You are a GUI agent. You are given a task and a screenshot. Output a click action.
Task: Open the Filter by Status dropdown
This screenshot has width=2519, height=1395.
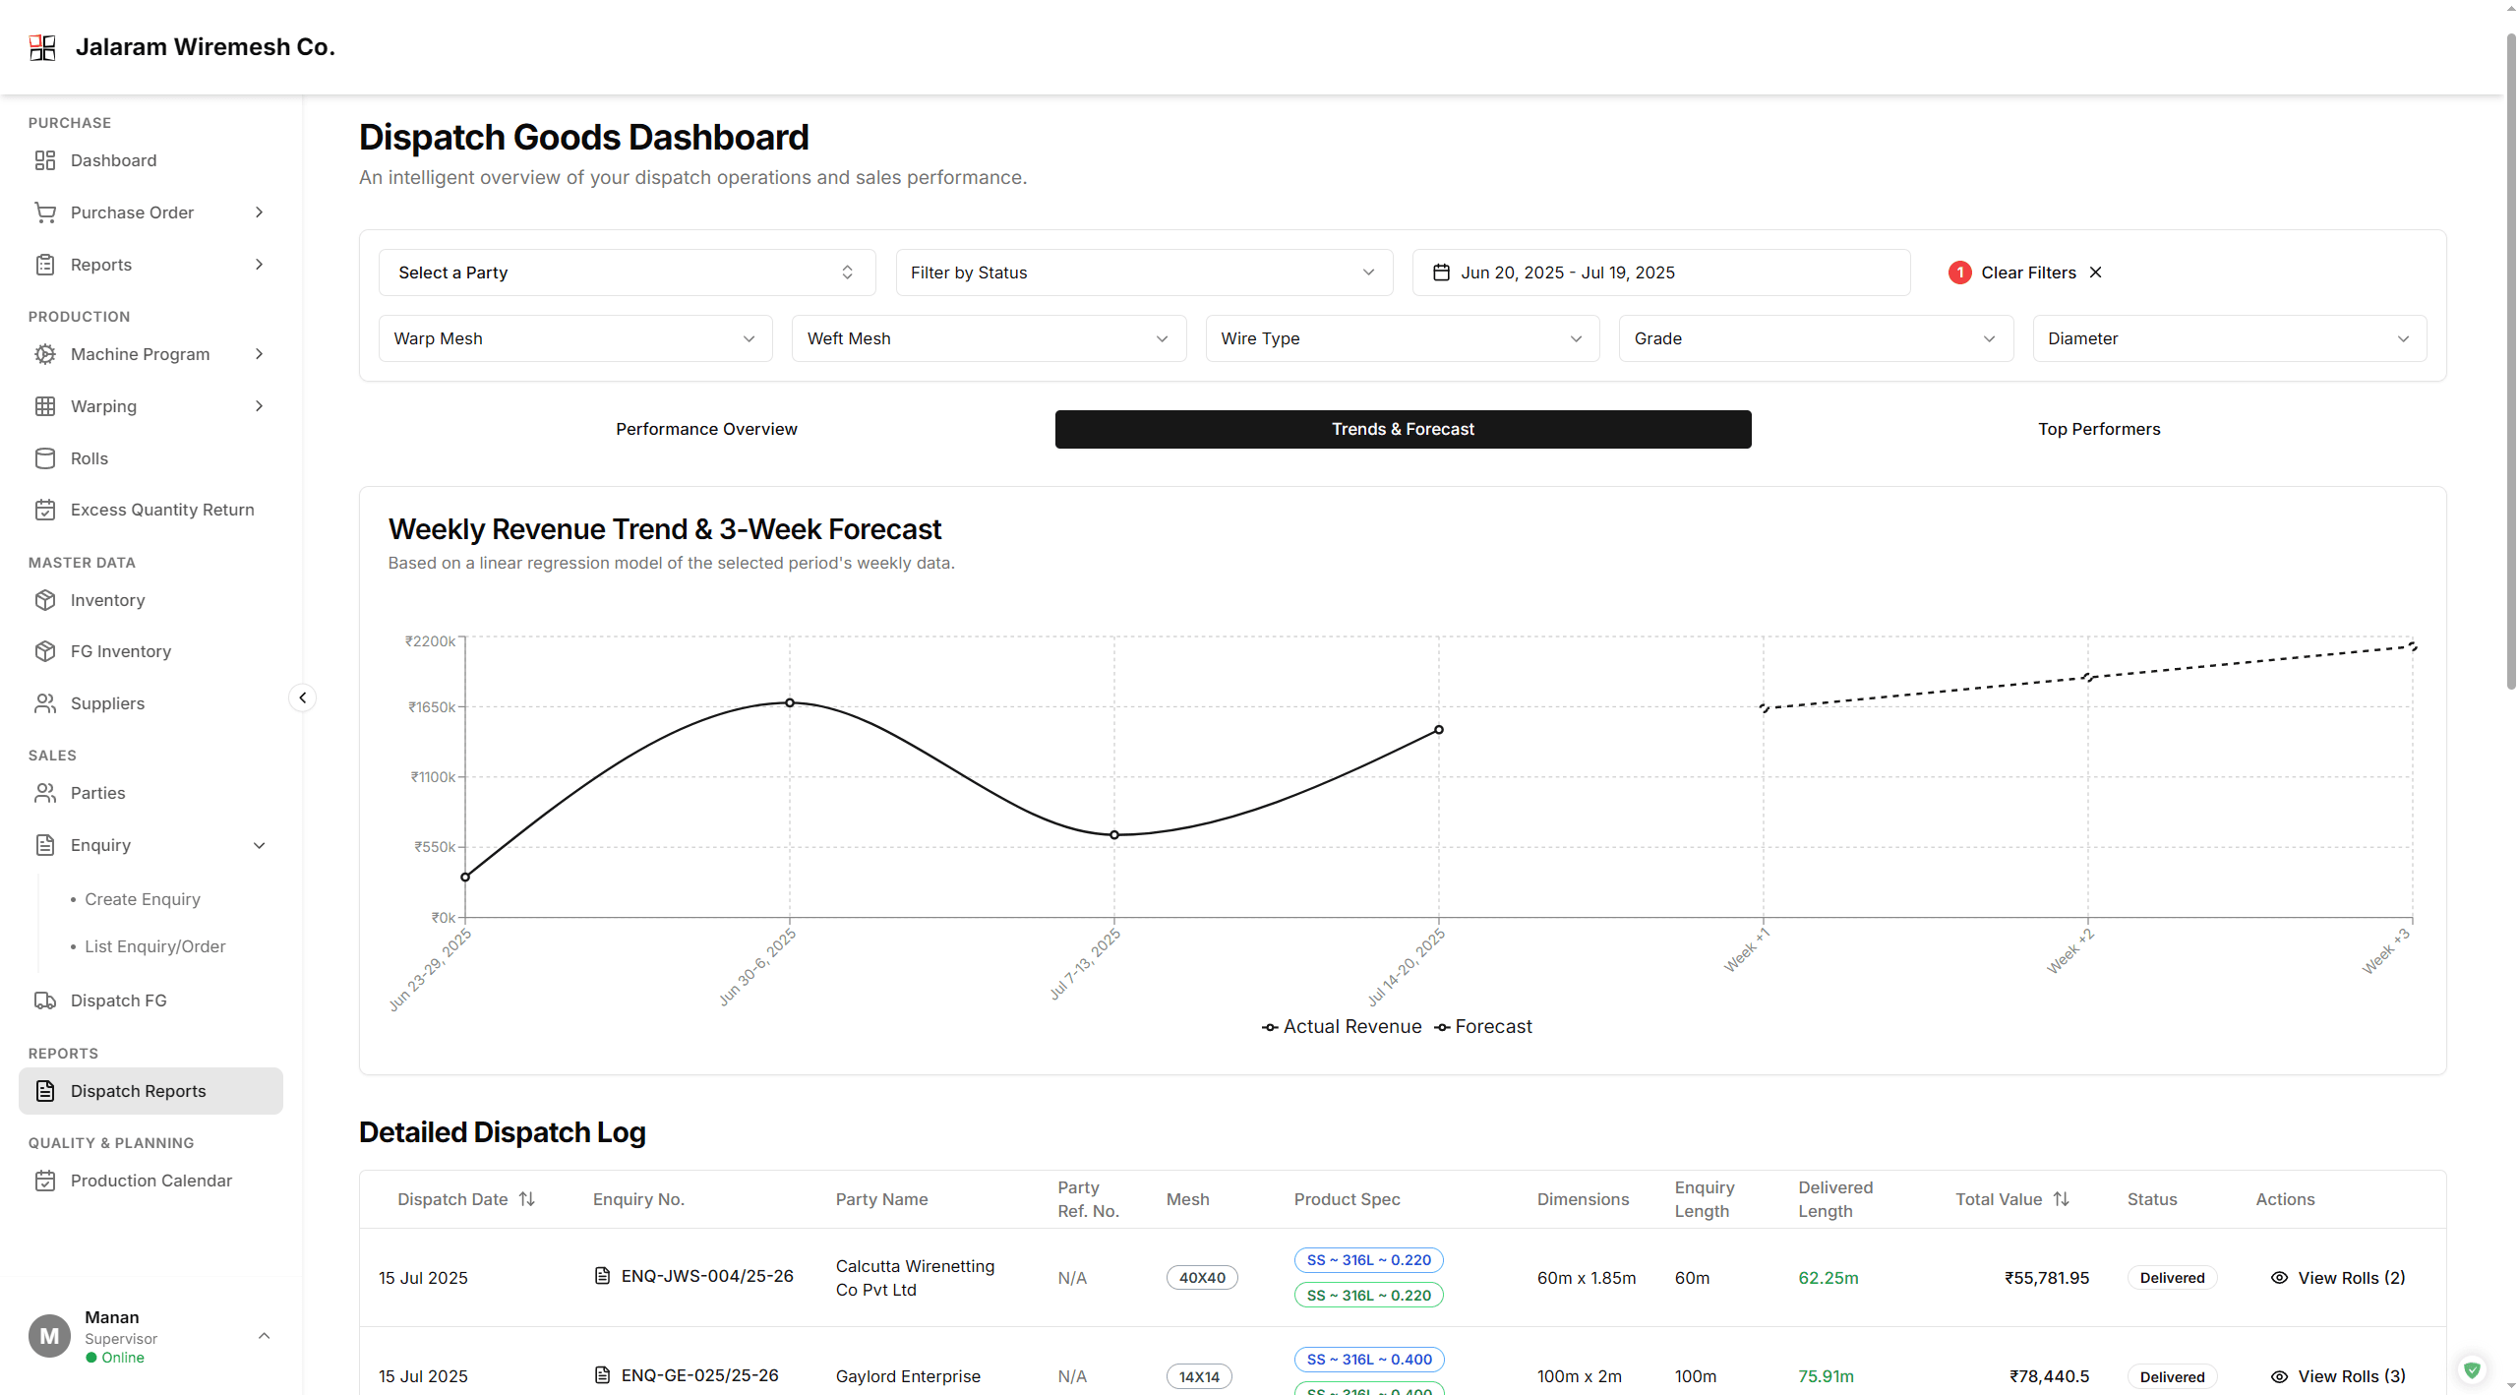(1143, 273)
